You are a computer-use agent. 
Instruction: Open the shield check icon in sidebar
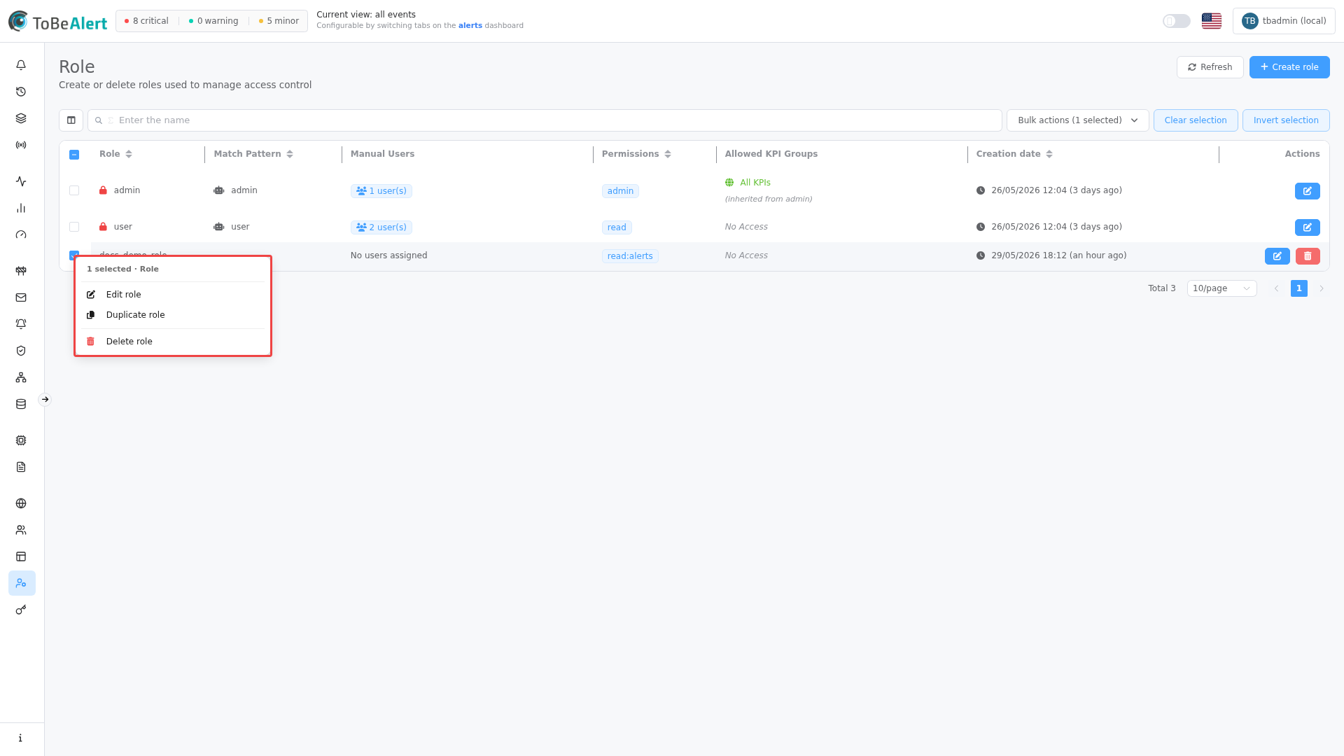pyautogui.click(x=21, y=351)
